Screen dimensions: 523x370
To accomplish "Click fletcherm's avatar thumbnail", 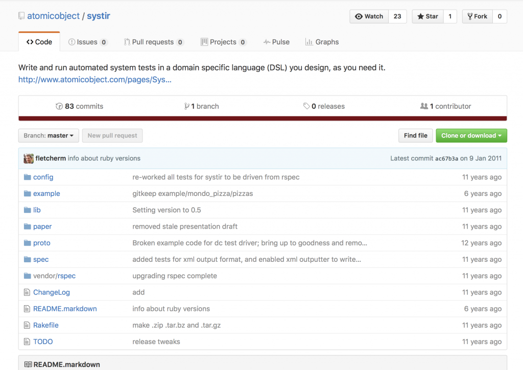I will (x=29, y=158).
